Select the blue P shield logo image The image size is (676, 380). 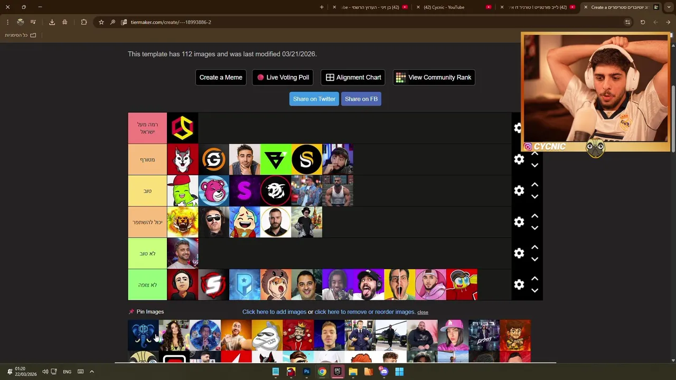[245, 284]
